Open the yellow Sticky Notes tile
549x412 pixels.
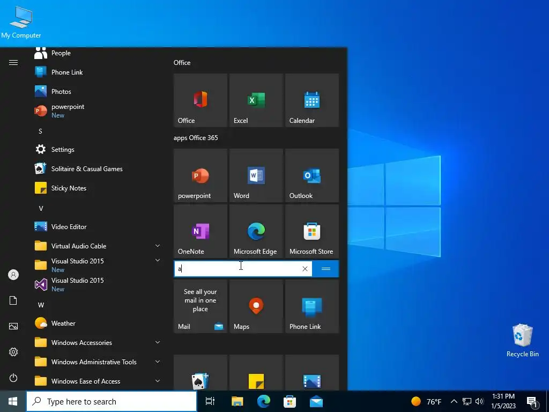click(x=256, y=373)
